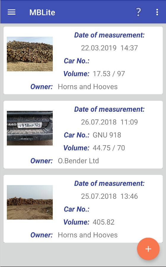Open the three-dot overflow menu
Screen dimensions: 166x267
click(x=157, y=12)
